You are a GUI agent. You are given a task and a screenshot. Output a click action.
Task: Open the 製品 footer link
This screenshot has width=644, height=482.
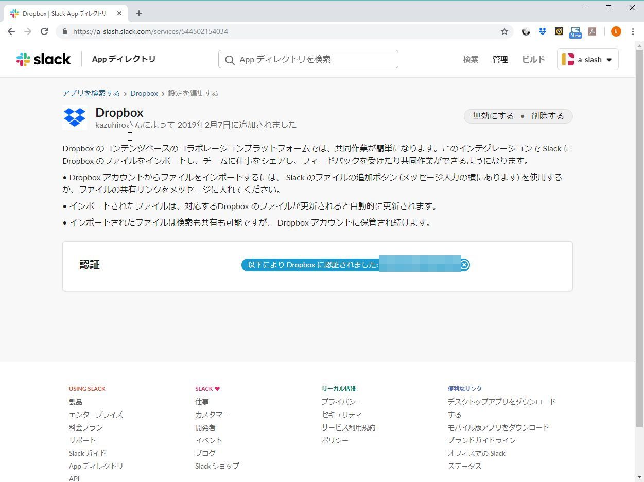[76, 402]
